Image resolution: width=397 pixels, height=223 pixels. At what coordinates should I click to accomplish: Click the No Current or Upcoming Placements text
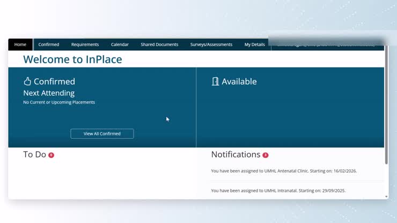(59, 102)
